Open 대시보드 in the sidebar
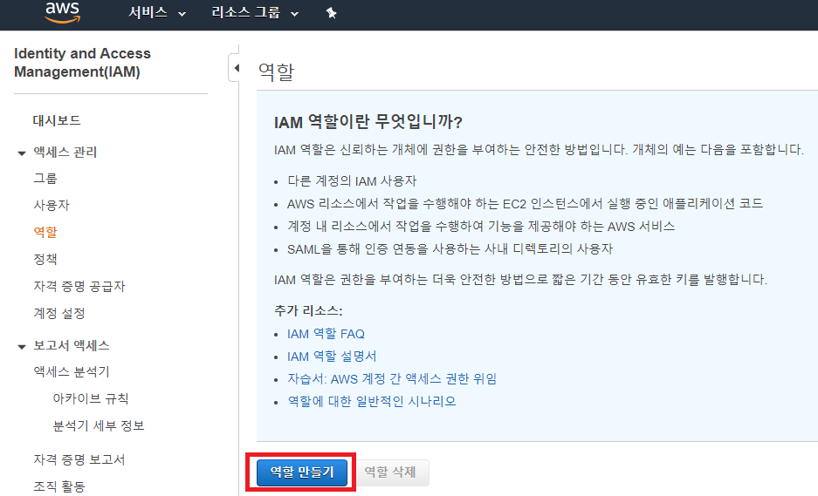This screenshot has width=818, height=496. coord(57,120)
